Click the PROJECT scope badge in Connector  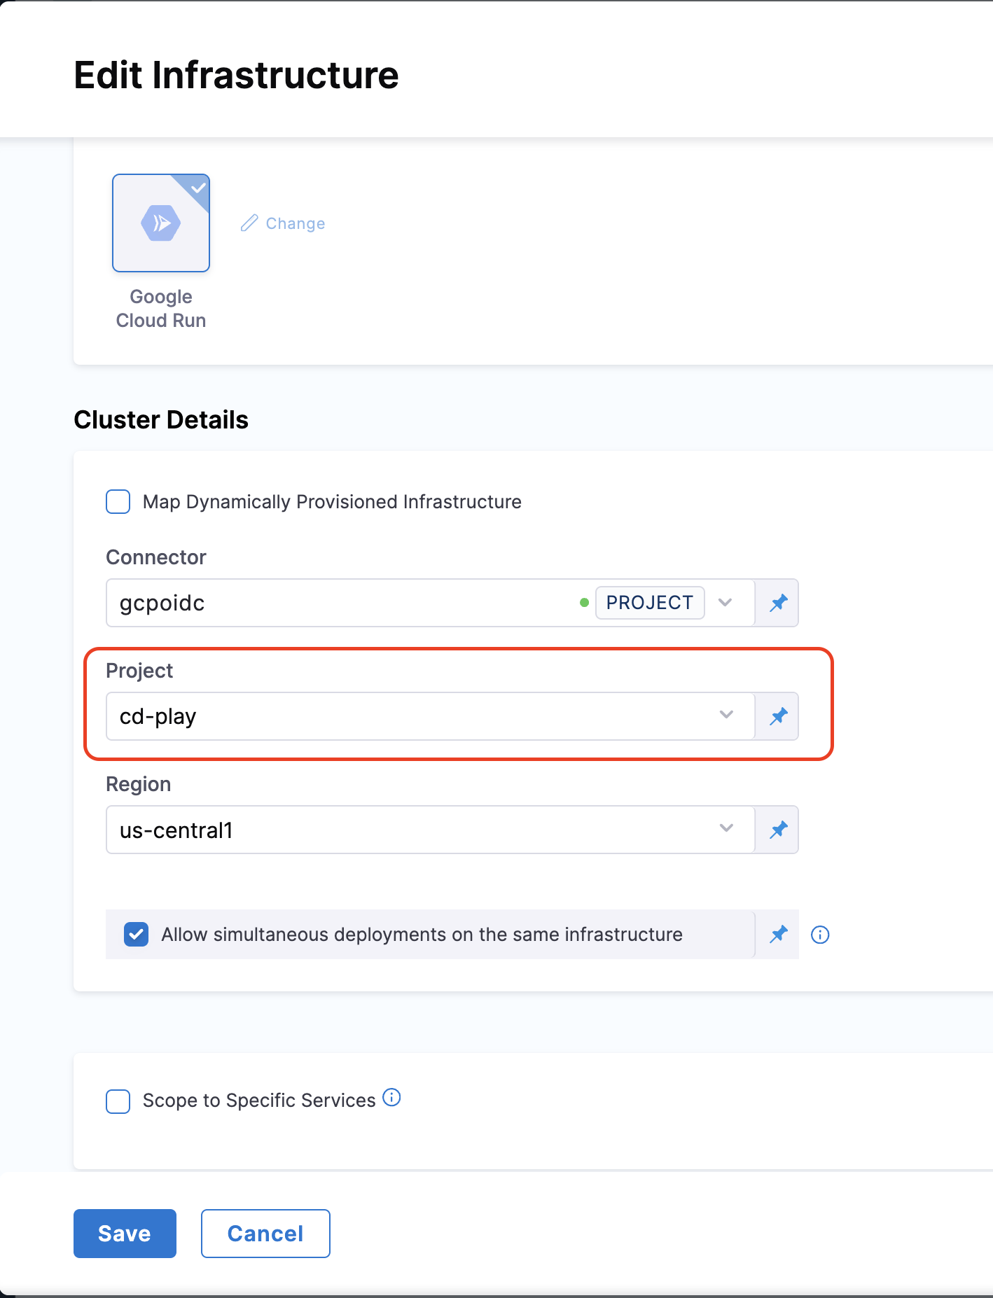click(649, 603)
